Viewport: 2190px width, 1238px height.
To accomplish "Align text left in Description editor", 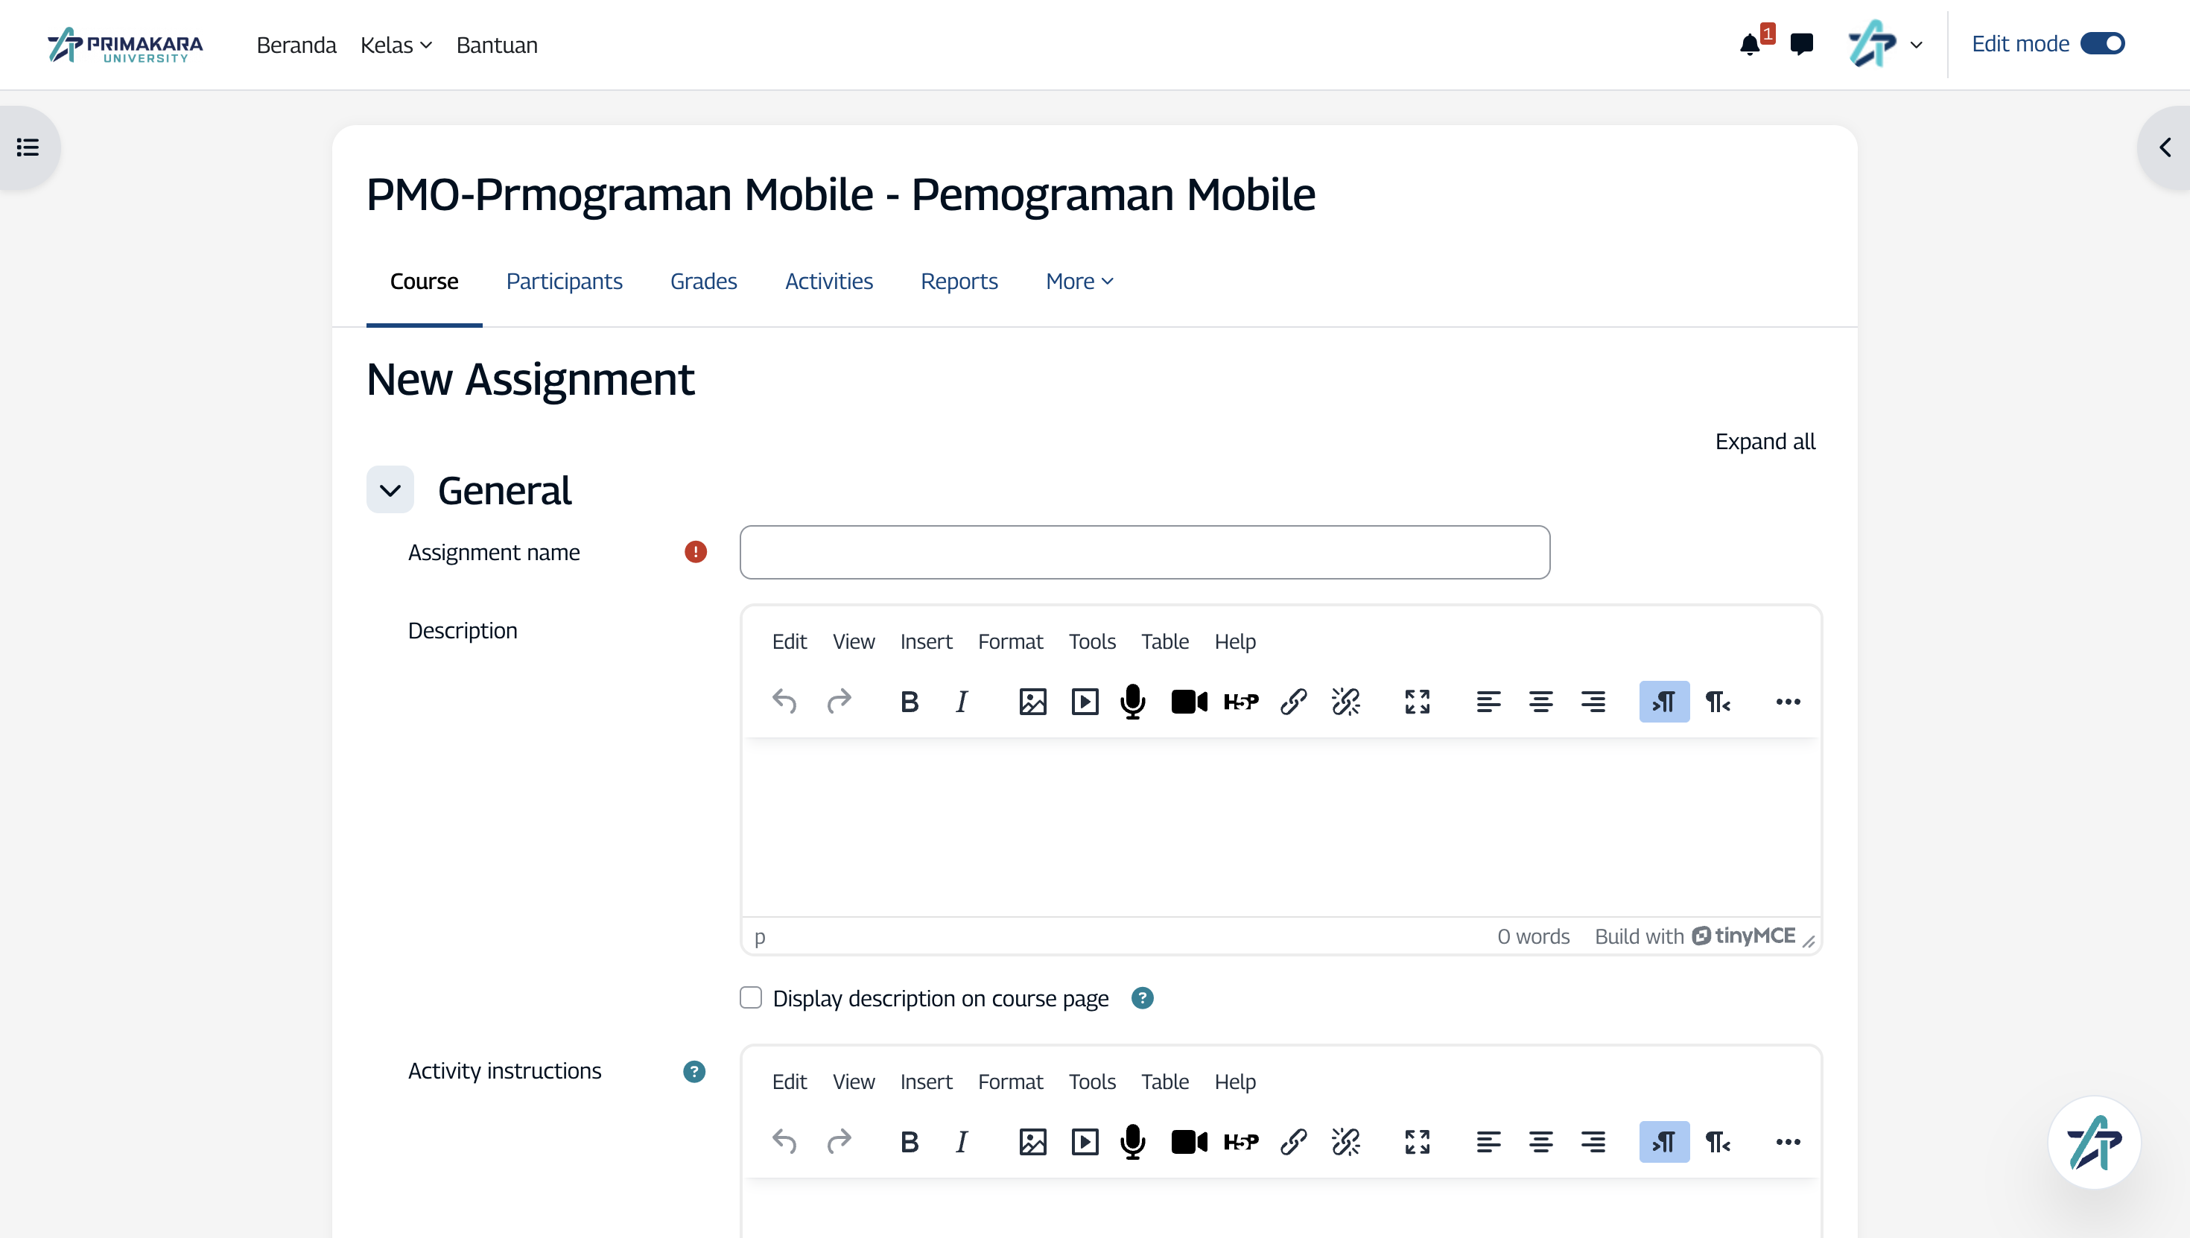I will pos(1488,702).
